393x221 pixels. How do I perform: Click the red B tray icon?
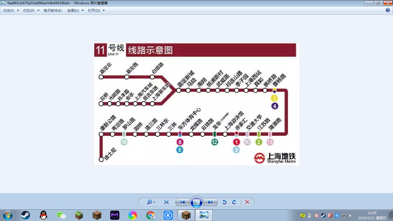point(330,216)
